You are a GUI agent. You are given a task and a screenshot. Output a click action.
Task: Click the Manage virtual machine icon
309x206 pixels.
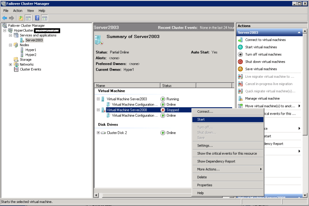[x=240, y=98]
